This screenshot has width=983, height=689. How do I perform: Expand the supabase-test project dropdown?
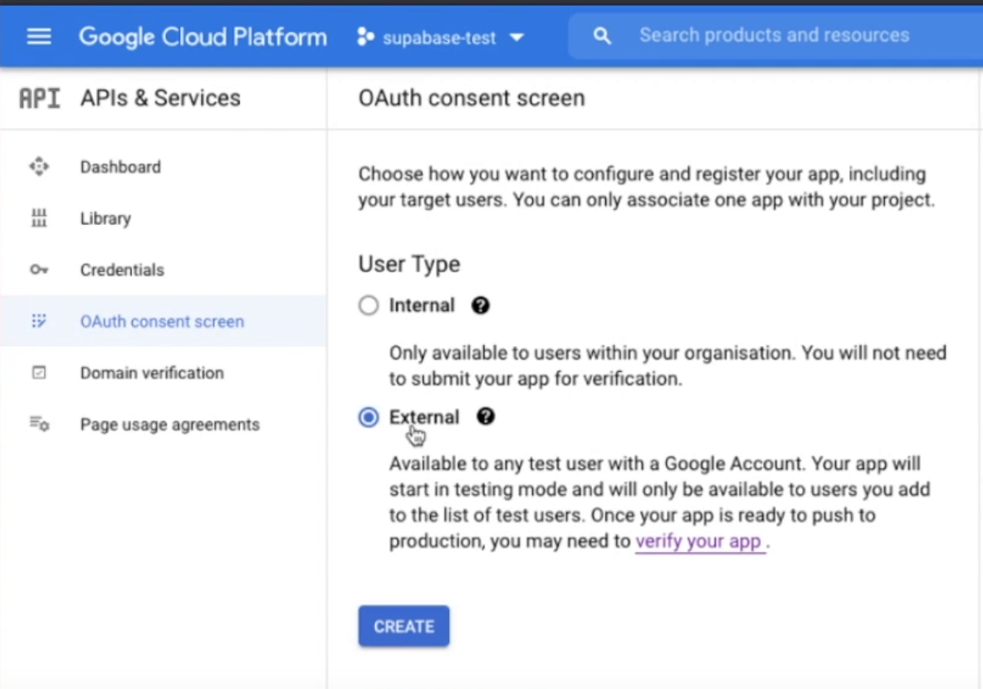(x=438, y=37)
